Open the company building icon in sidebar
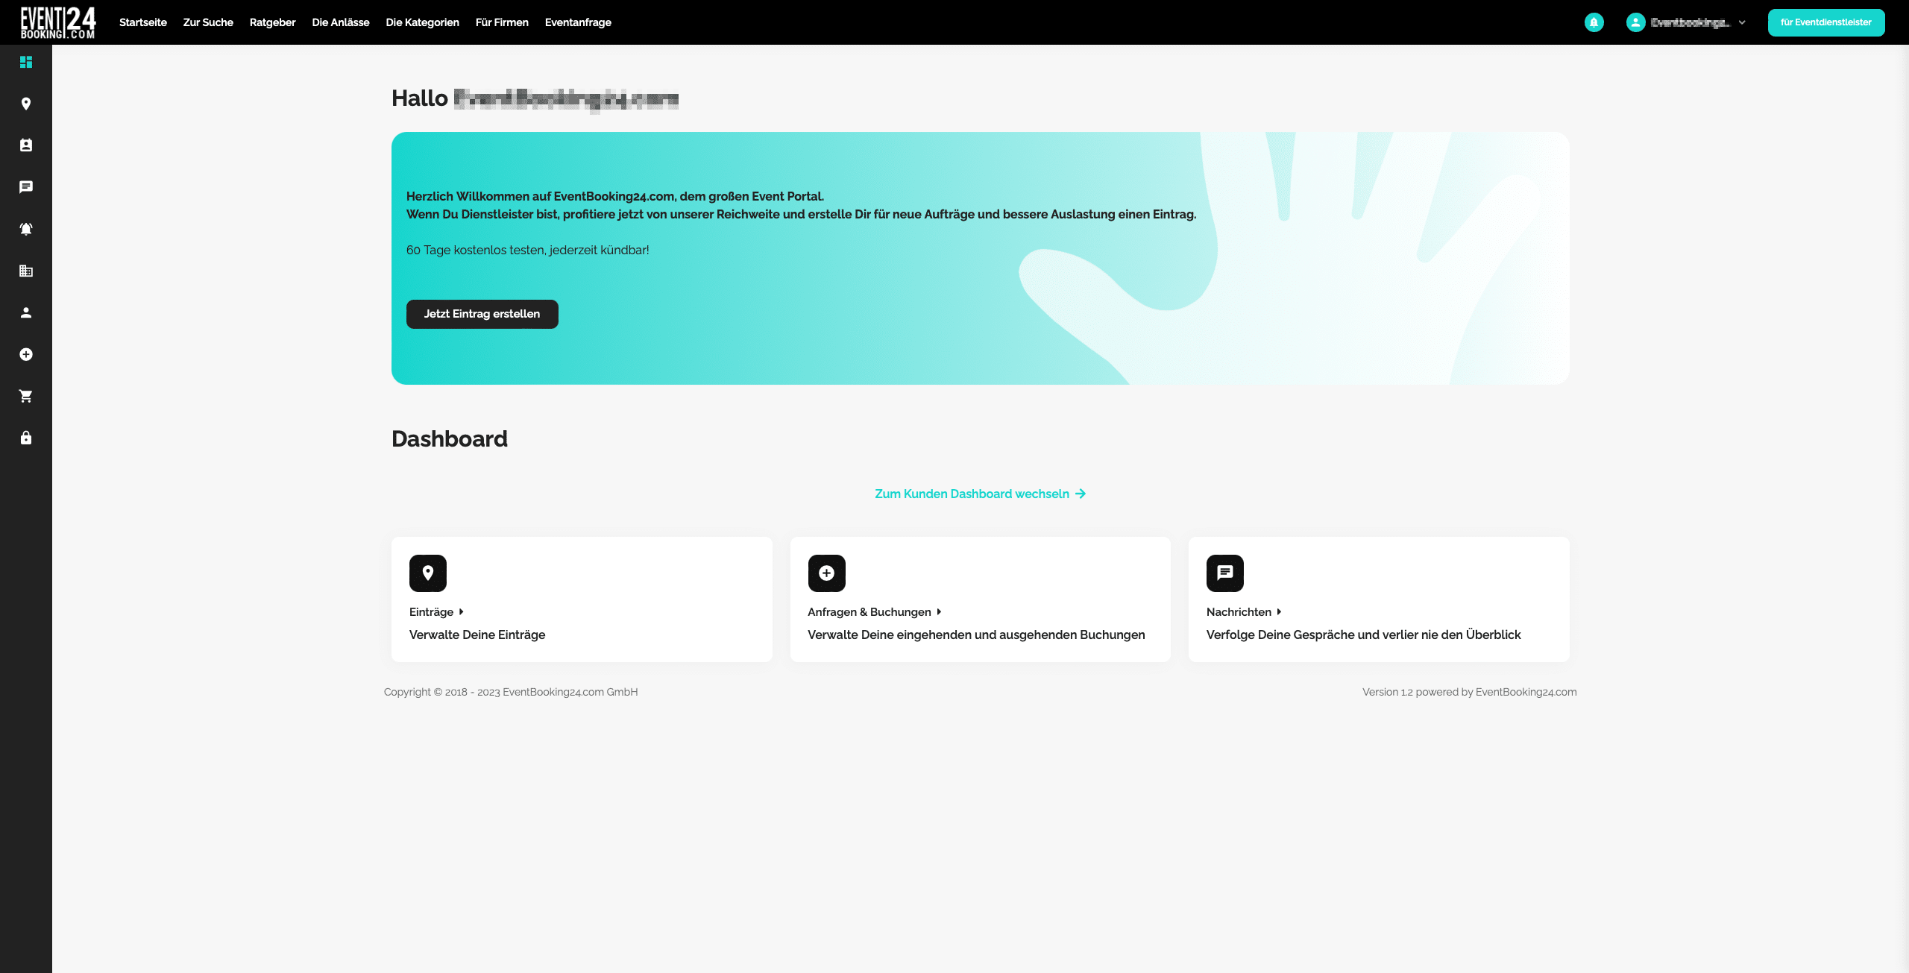The height and width of the screenshot is (973, 1909). point(26,271)
